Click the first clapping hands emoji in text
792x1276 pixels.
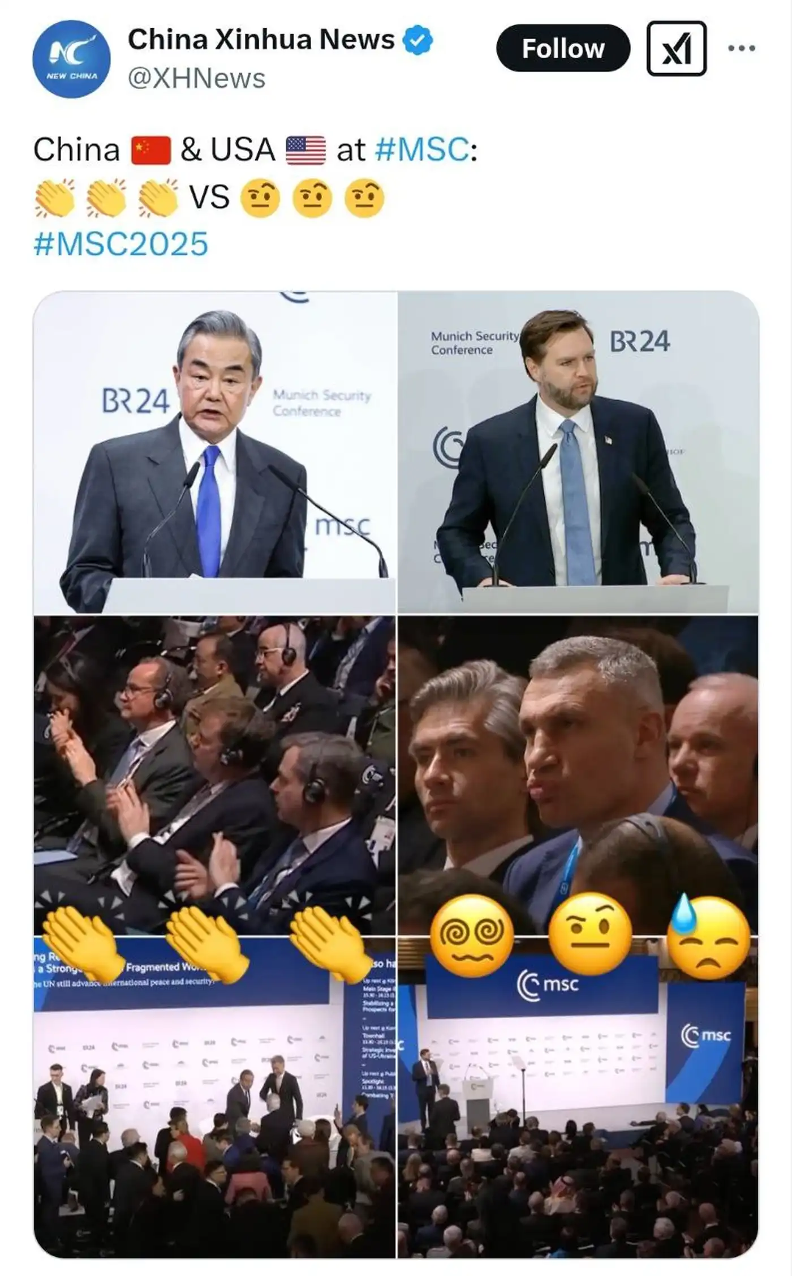pos(55,198)
